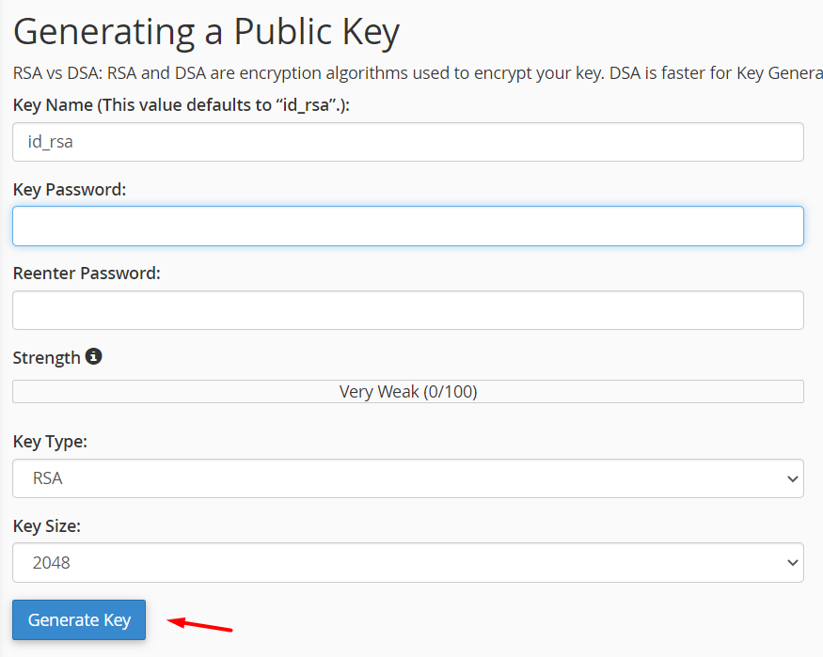
Task: Open the Key Size 2048 dropdown
Action: [408, 563]
